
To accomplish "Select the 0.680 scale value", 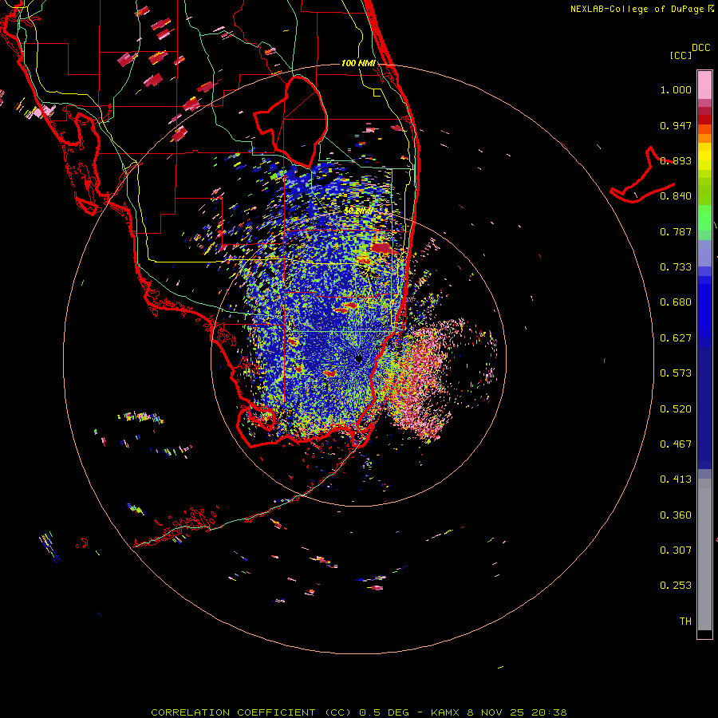I will (x=676, y=302).
